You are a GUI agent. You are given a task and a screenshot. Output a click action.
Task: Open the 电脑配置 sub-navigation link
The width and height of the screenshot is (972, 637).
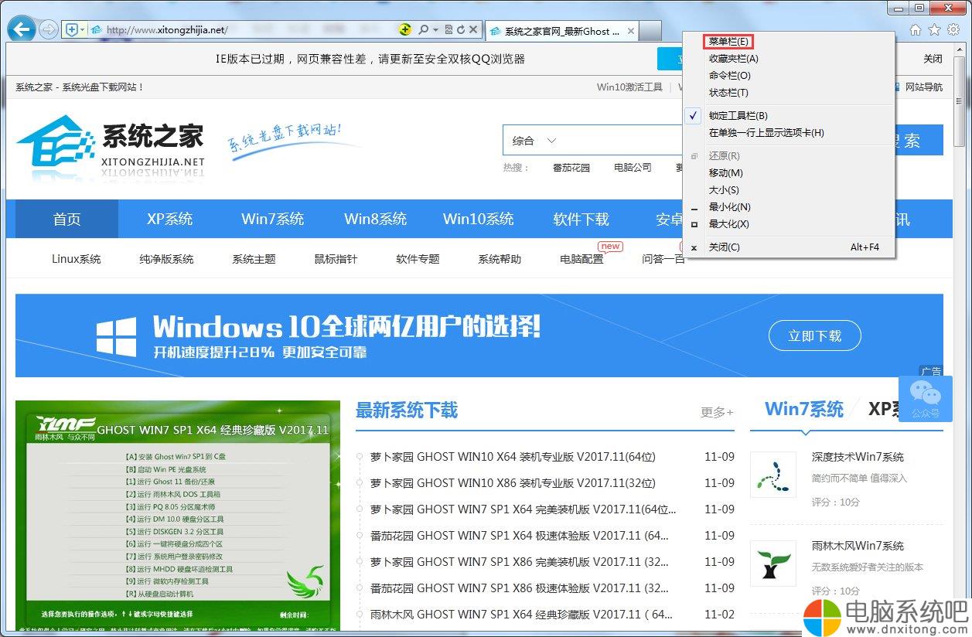(x=581, y=259)
